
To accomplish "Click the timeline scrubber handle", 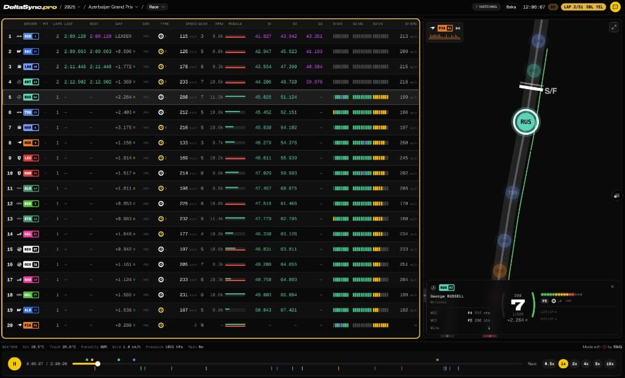I will click(x=98, y=364).
